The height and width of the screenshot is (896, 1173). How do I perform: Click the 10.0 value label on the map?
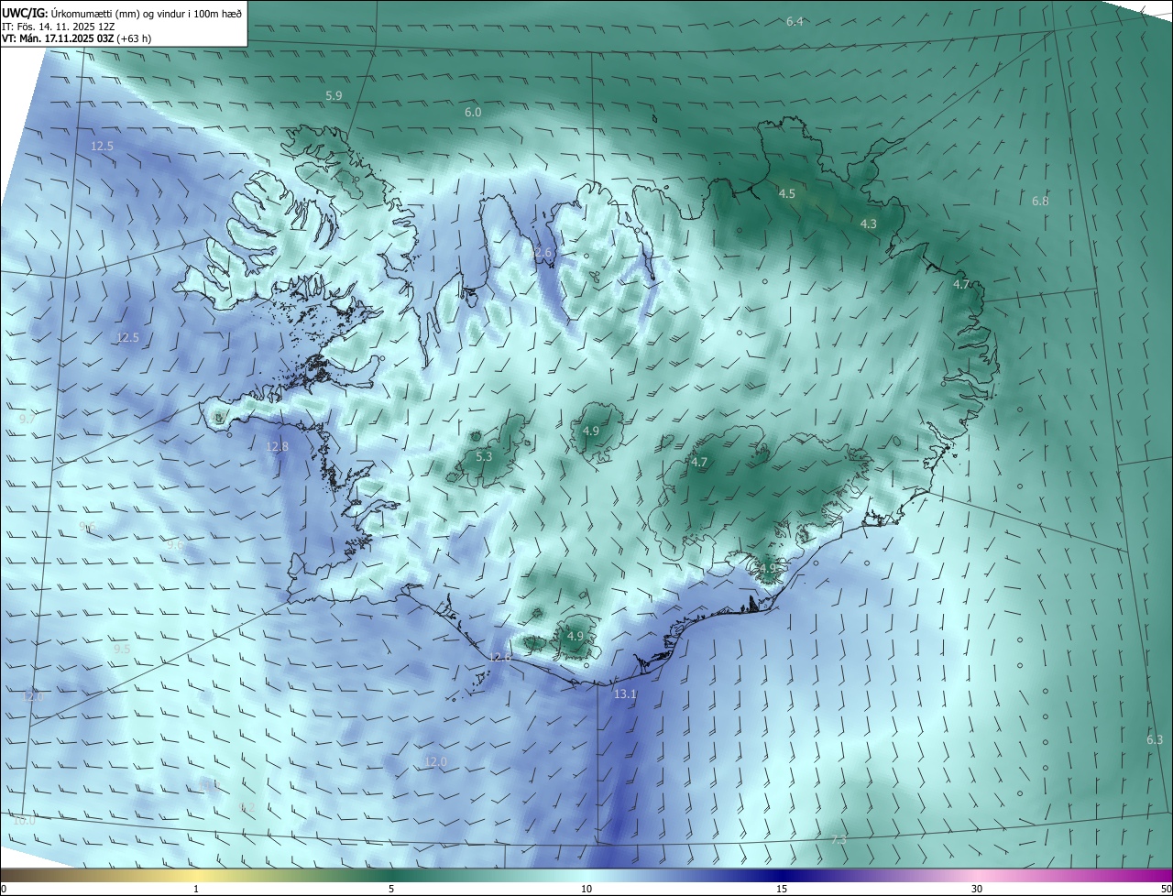24,820
